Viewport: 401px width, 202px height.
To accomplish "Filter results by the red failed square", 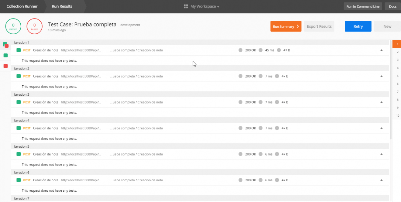I will (x=5, y=66).
